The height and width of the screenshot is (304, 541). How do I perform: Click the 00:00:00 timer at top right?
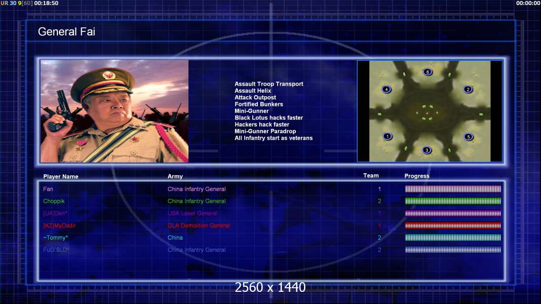click(x=528, y=3)
